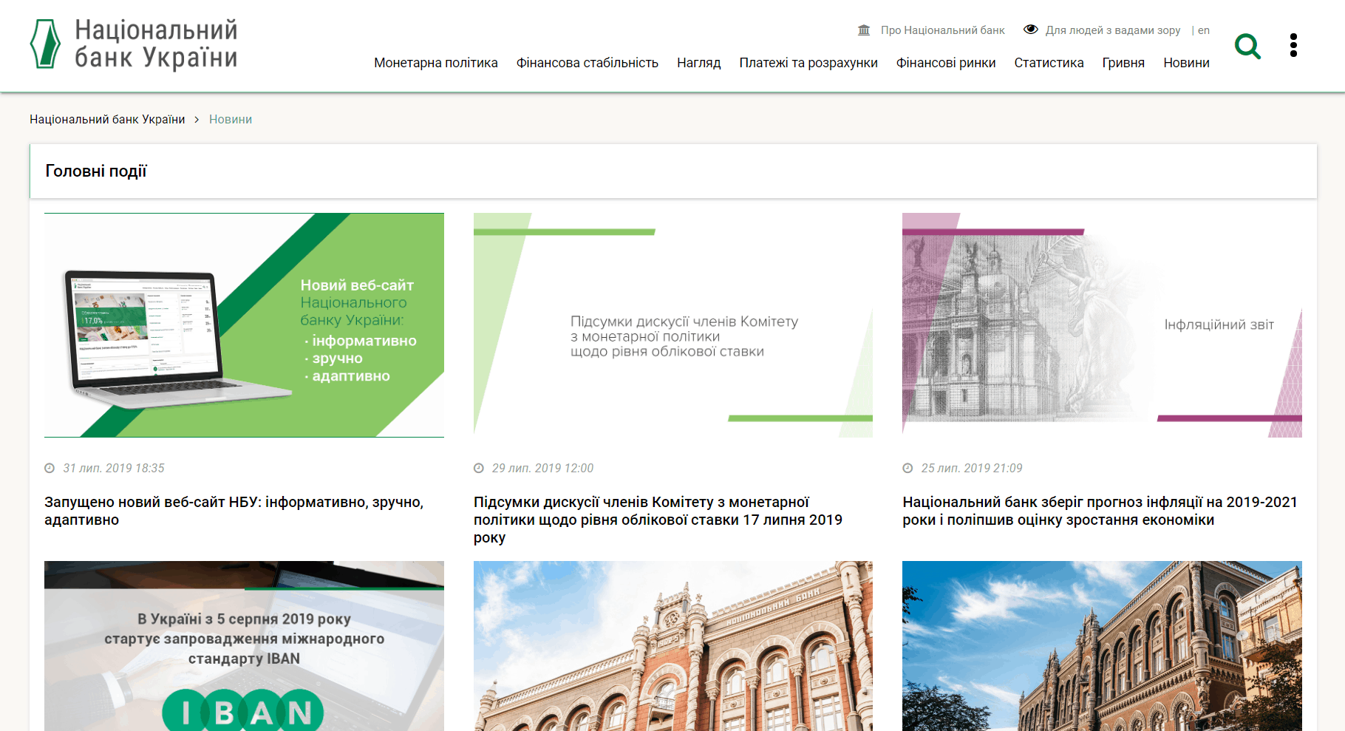
Task: Toggle visually impaired mode eye icon
Action: (1030, 30)
